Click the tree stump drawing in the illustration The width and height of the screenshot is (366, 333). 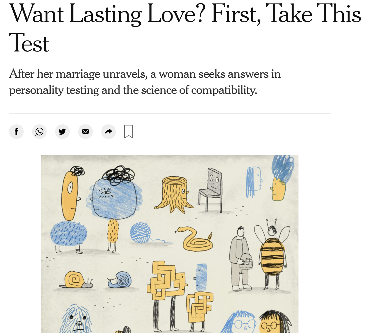pos(174,194)
